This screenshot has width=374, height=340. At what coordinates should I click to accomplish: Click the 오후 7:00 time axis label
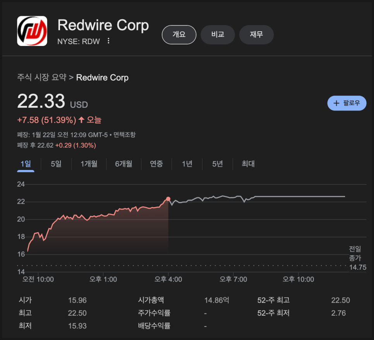(233, 279)
